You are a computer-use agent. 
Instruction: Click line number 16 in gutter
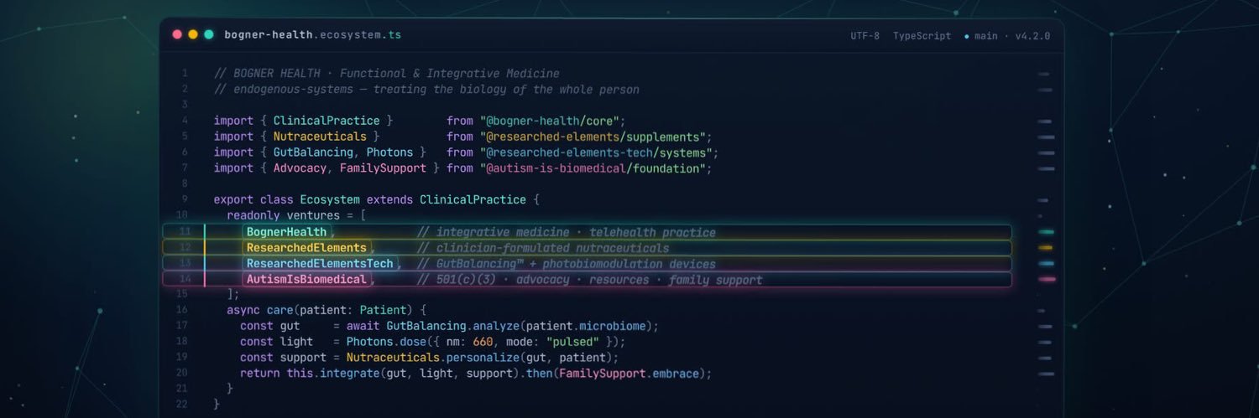[x=183, y=310]
